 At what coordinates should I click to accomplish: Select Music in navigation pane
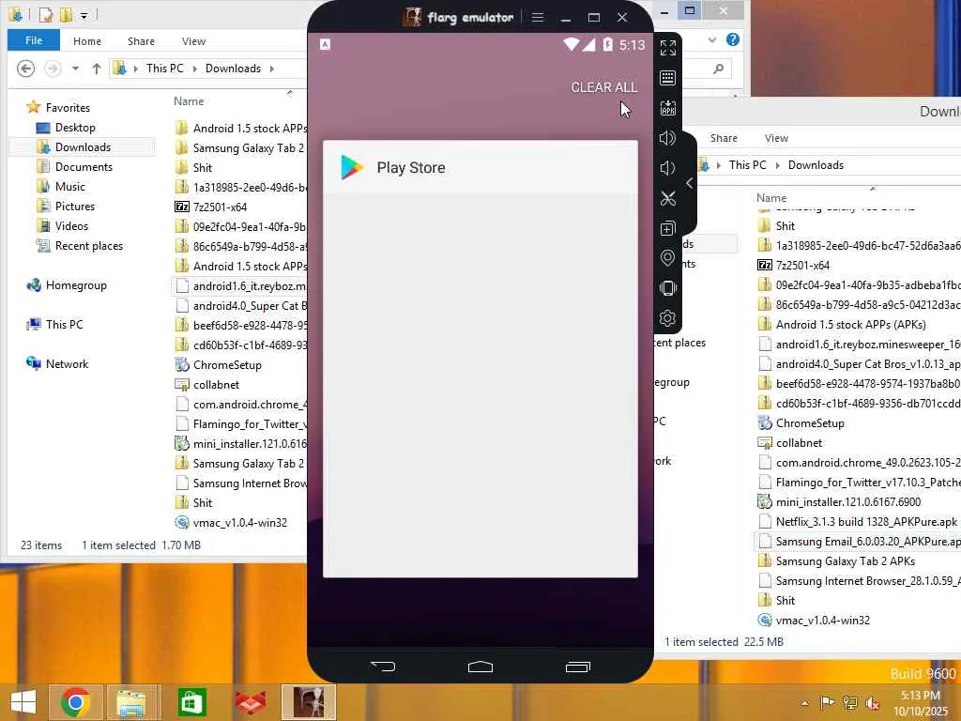[x=69, y=187]
